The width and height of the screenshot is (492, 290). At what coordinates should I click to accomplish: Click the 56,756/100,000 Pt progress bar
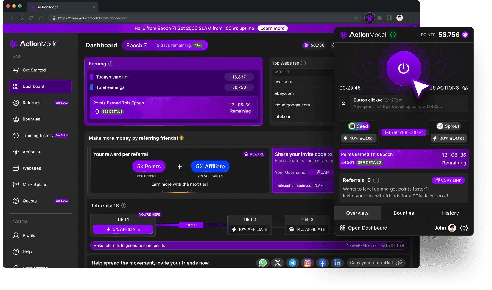coord(404,132)
